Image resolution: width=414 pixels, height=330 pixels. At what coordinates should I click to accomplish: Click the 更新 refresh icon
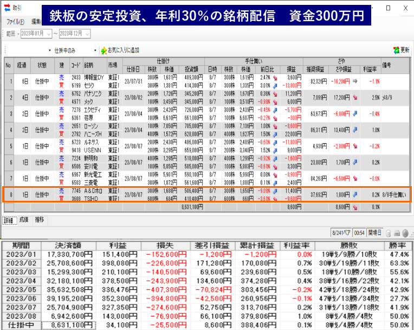397,50
